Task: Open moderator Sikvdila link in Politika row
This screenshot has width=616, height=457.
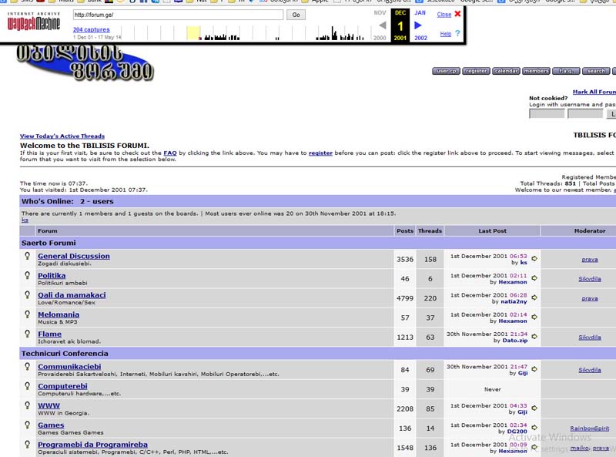Action: [590, 279]
